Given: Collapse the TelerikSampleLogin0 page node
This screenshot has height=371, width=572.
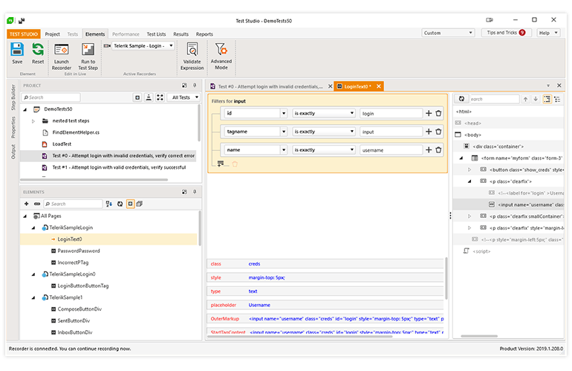Looking at the screenshot, I should point(33,274).
